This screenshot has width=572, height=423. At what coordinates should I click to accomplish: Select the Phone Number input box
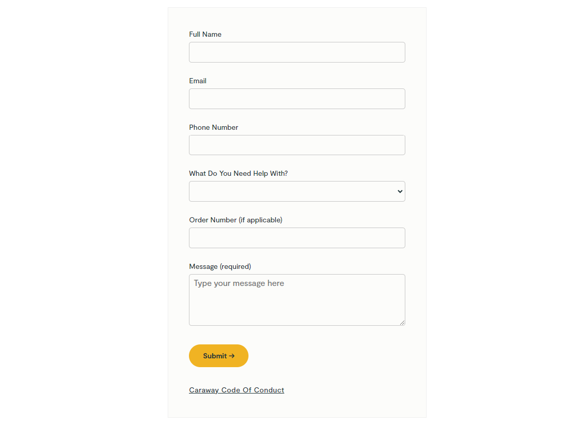[x=297, y=145]
